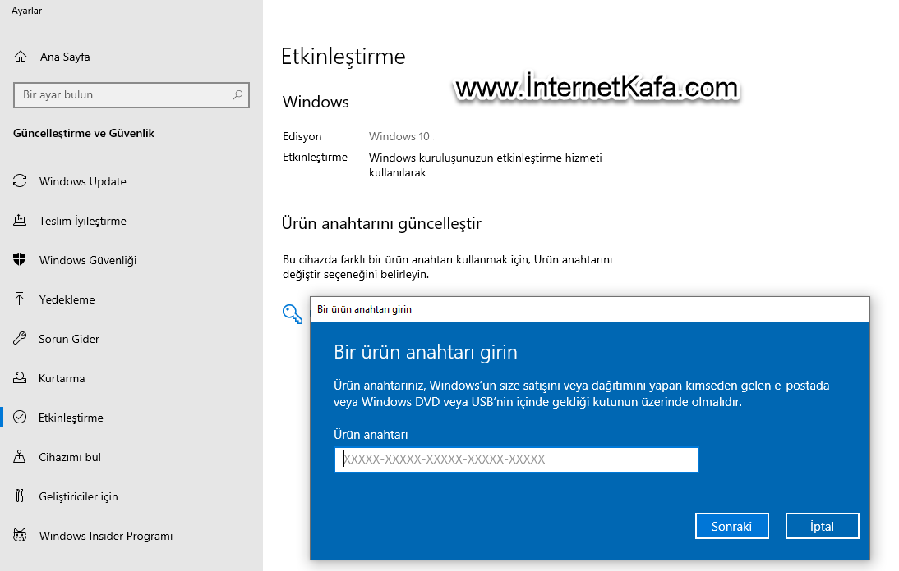Click the Kurtarma recovery icon

(20, 377)
